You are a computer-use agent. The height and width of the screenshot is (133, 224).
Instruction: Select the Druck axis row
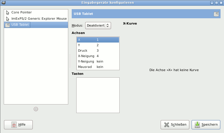coord(98,51)
